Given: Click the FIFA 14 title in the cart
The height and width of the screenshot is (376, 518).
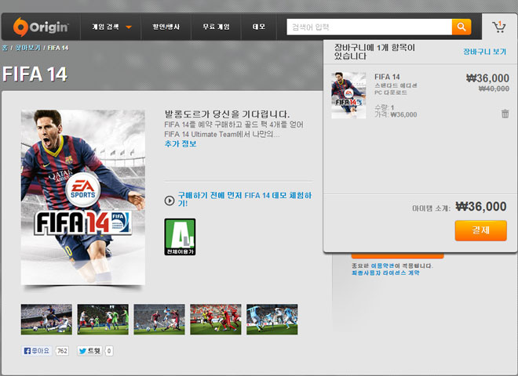Looking at the screenshot, I should pyautogui.click(x=387, y=77).
